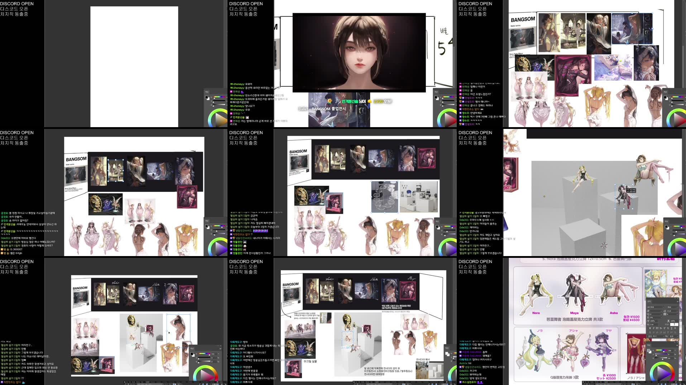The width and height of the screenshot is (686, 385).
Task: Open the language dropdown at bottom of Character panel
Action: [x=656, y=336]
